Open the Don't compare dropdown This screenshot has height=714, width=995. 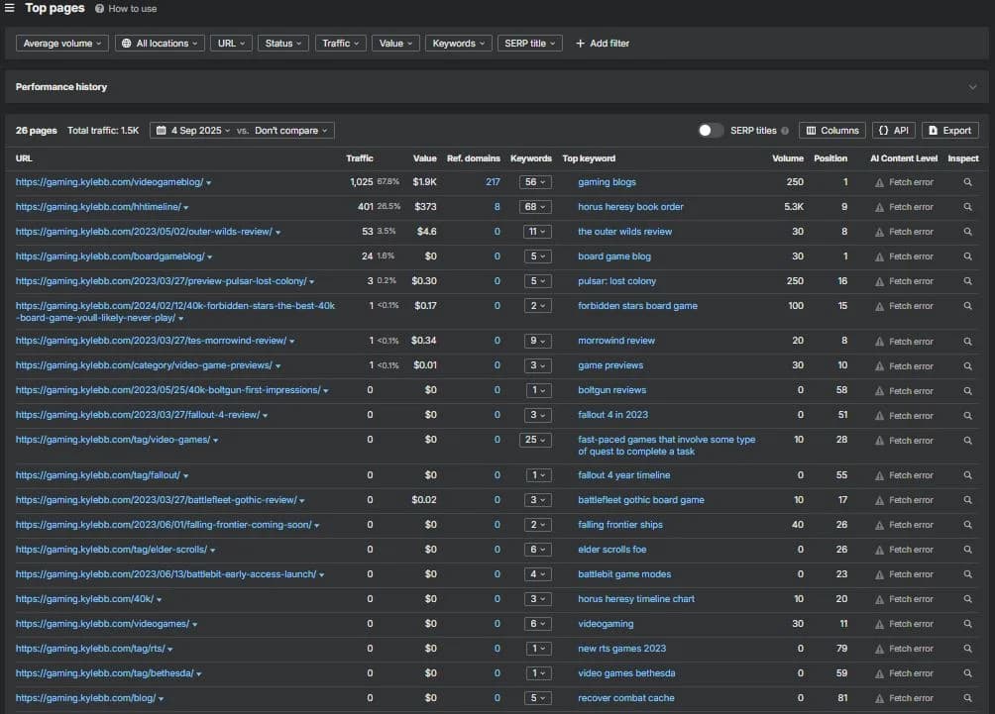tap(291, 130)
